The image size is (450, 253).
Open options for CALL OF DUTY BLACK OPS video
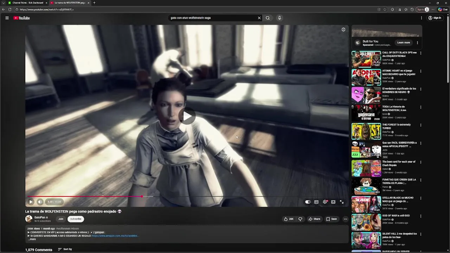click(421, 53)
